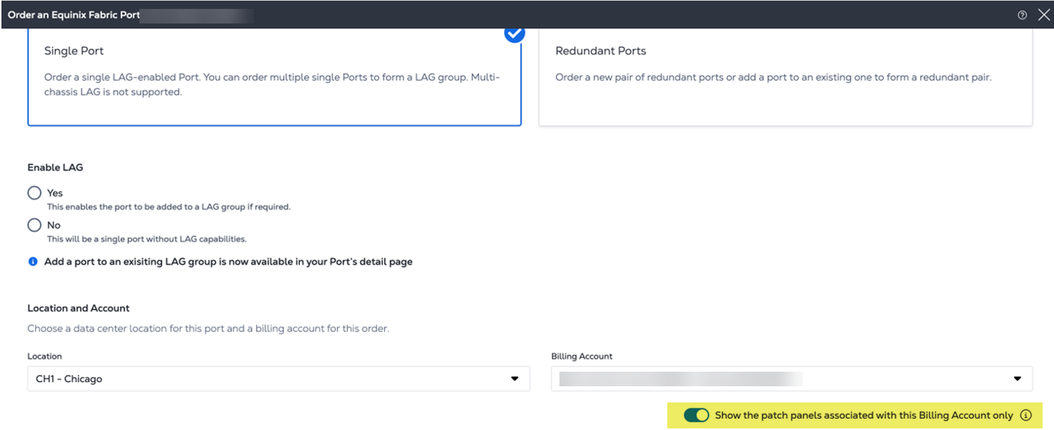Click the blue checkmark on Single Port card
The image size is (1054, 430).
point(514,33)
